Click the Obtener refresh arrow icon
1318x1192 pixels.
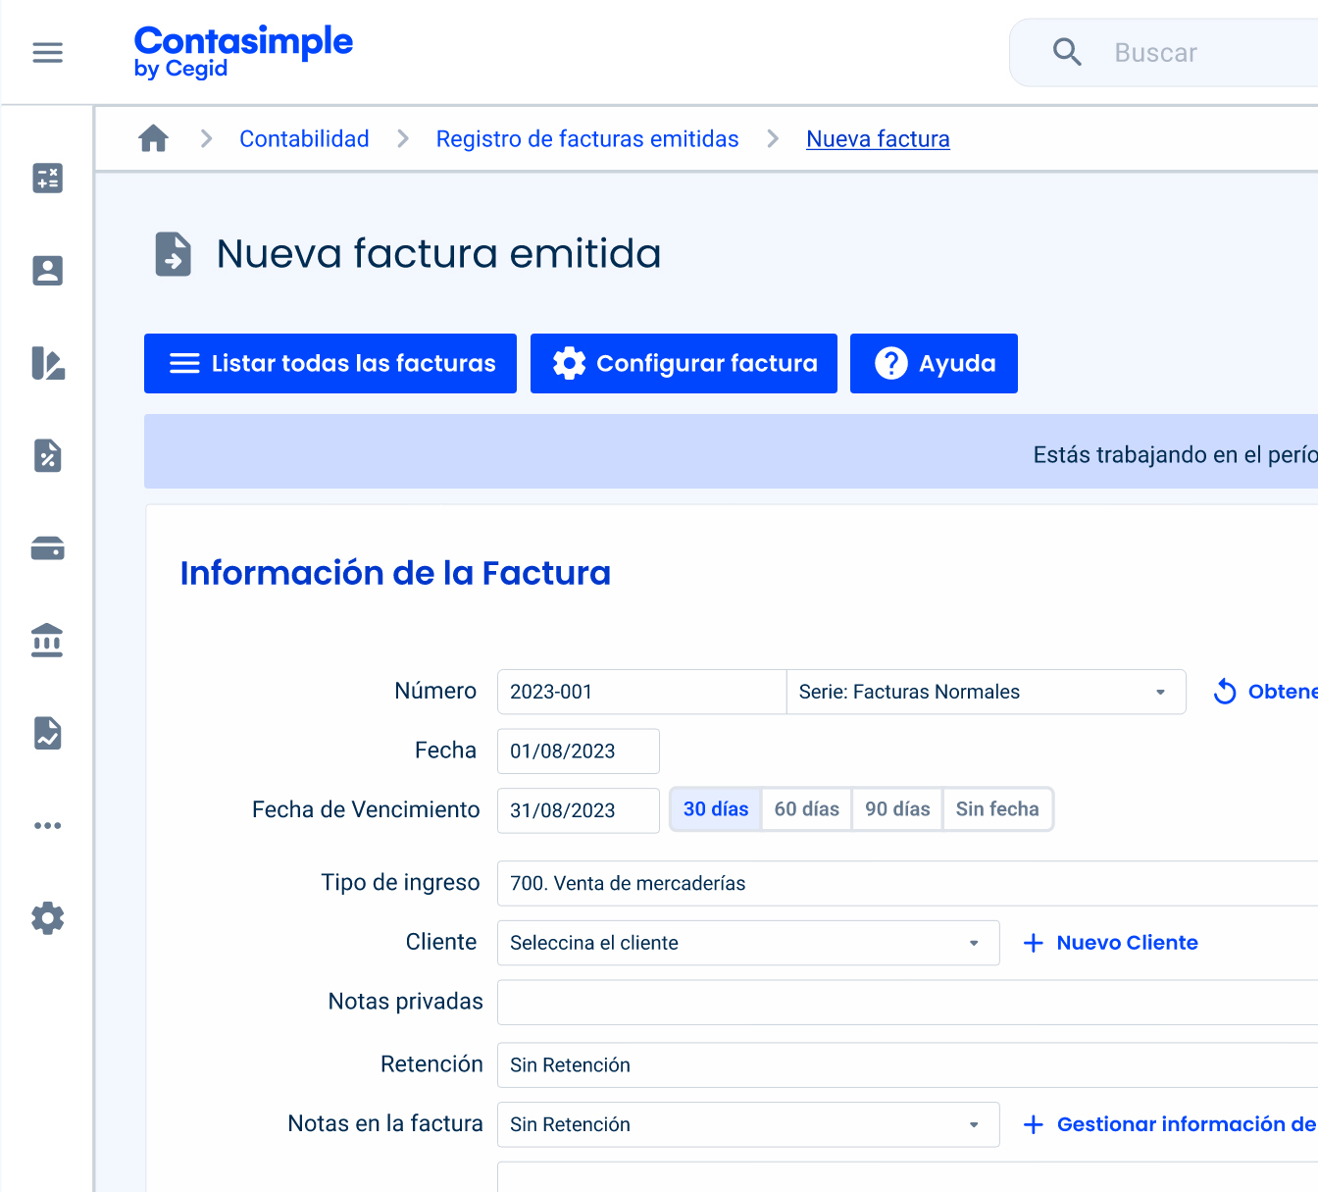click(x=1225, y=692)
